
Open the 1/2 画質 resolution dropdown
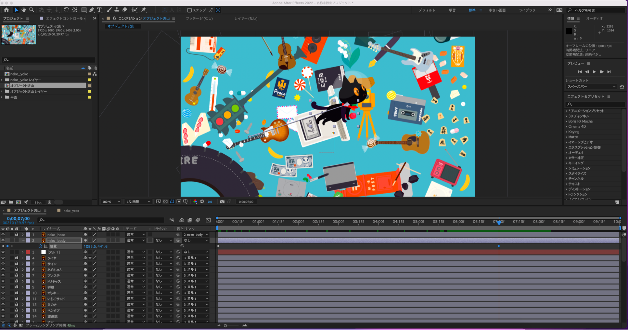tap(139, 202)
